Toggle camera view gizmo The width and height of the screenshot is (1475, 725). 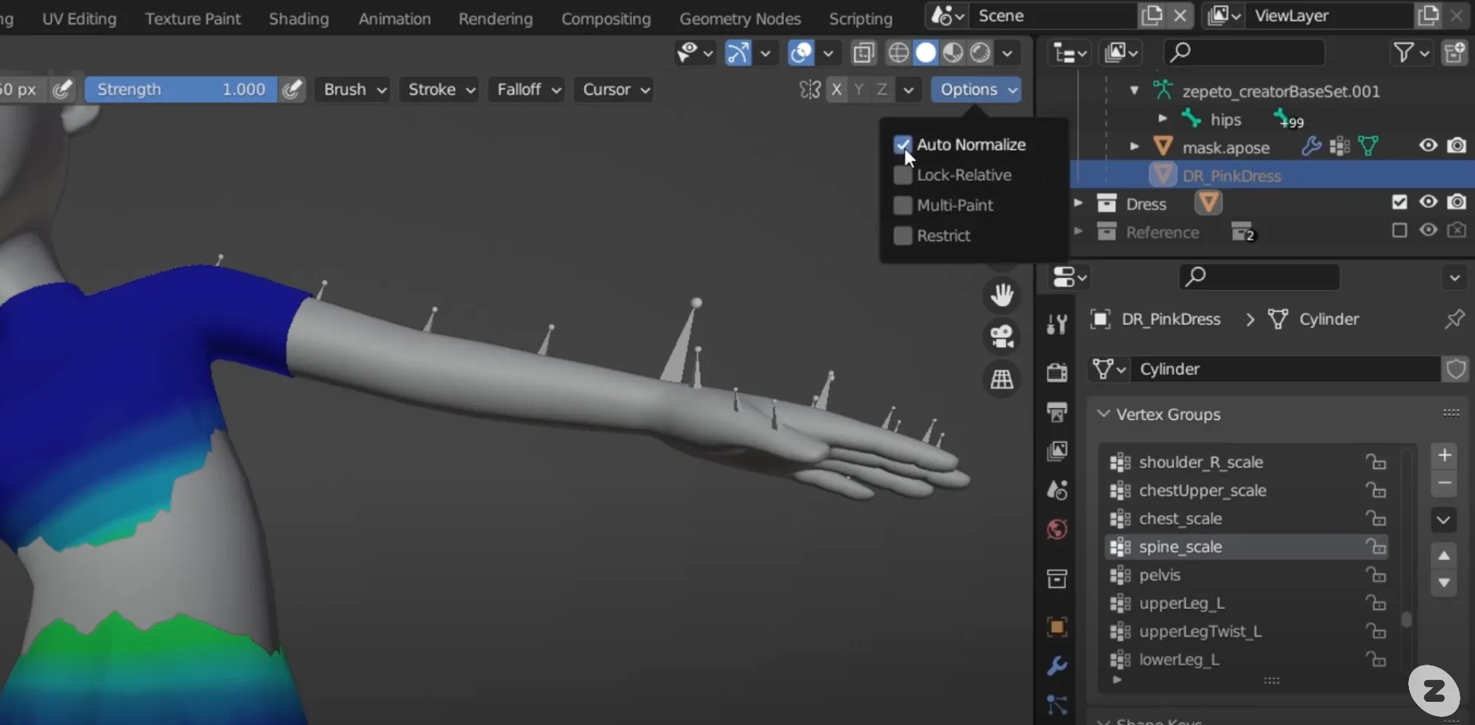(x=1002, y=337)
